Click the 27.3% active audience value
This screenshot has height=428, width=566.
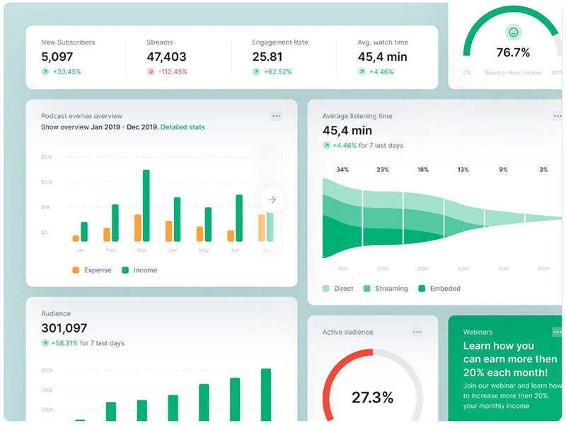click(373, 398)
